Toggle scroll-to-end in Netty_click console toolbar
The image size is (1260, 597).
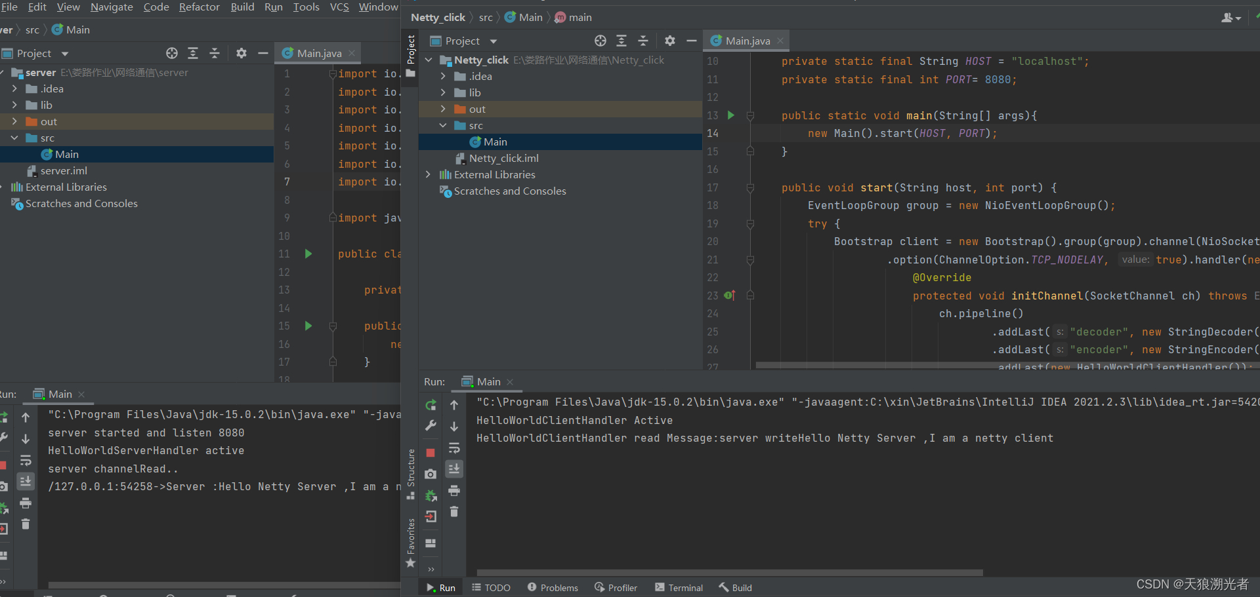[x=453, y=469]
